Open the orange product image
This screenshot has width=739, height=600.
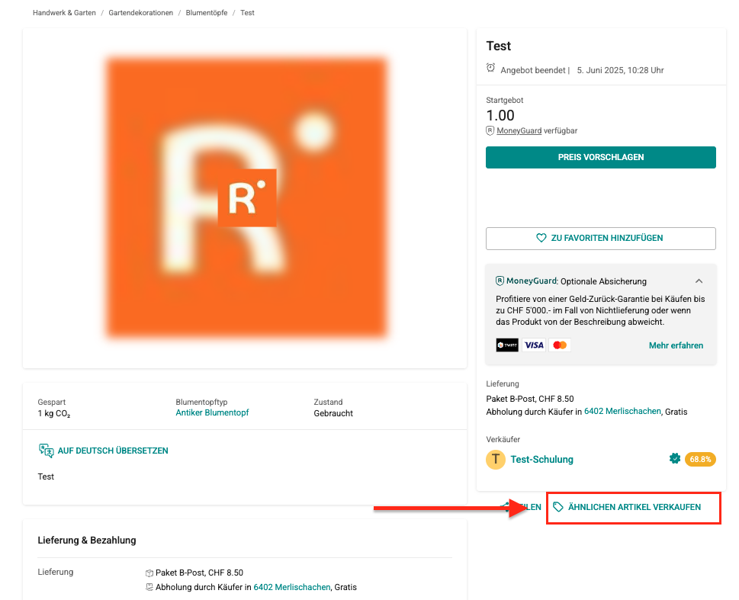click(x=246, y=197)
